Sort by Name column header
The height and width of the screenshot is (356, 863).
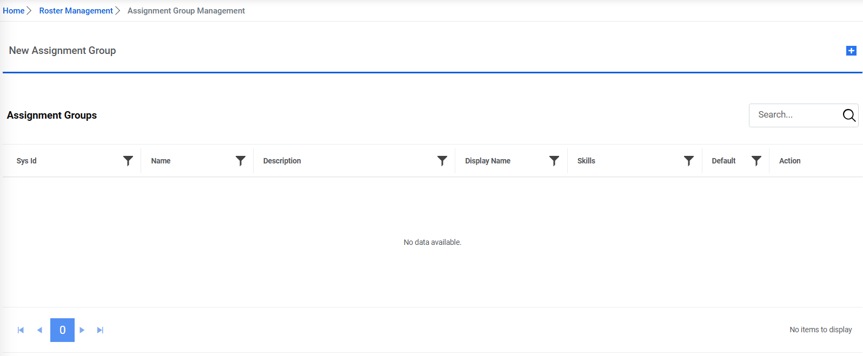pyautogui.click(x=161, y=161)
